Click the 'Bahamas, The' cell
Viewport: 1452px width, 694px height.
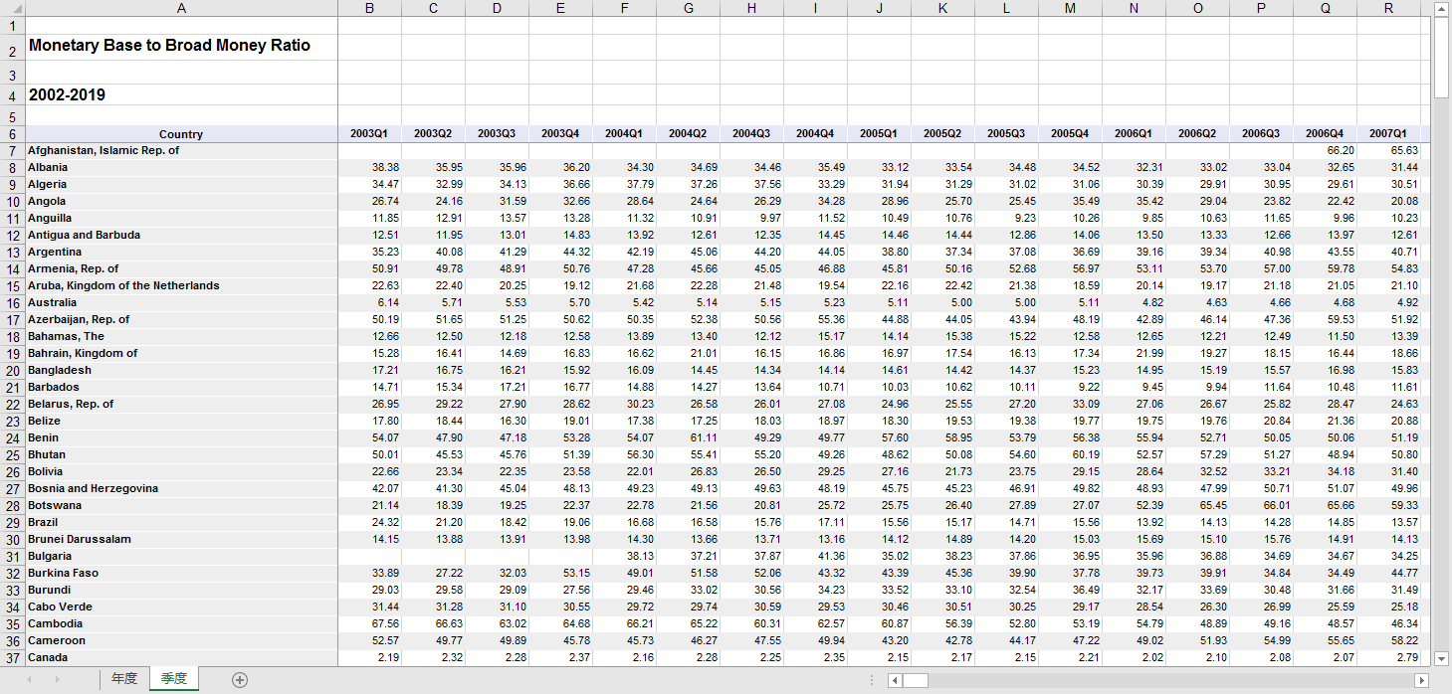click(181, 336)
